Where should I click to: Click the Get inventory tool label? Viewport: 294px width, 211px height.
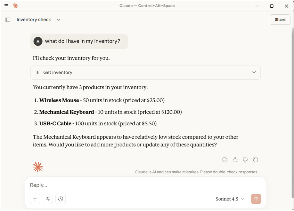pos(58,73)
